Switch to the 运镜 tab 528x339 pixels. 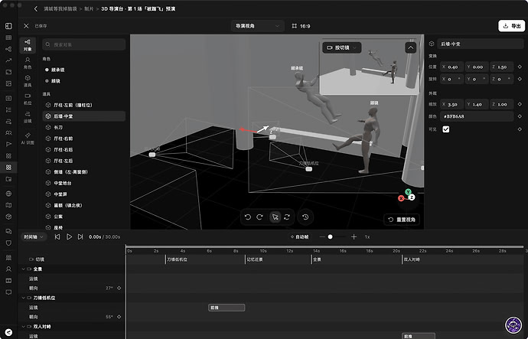point(28,117)
